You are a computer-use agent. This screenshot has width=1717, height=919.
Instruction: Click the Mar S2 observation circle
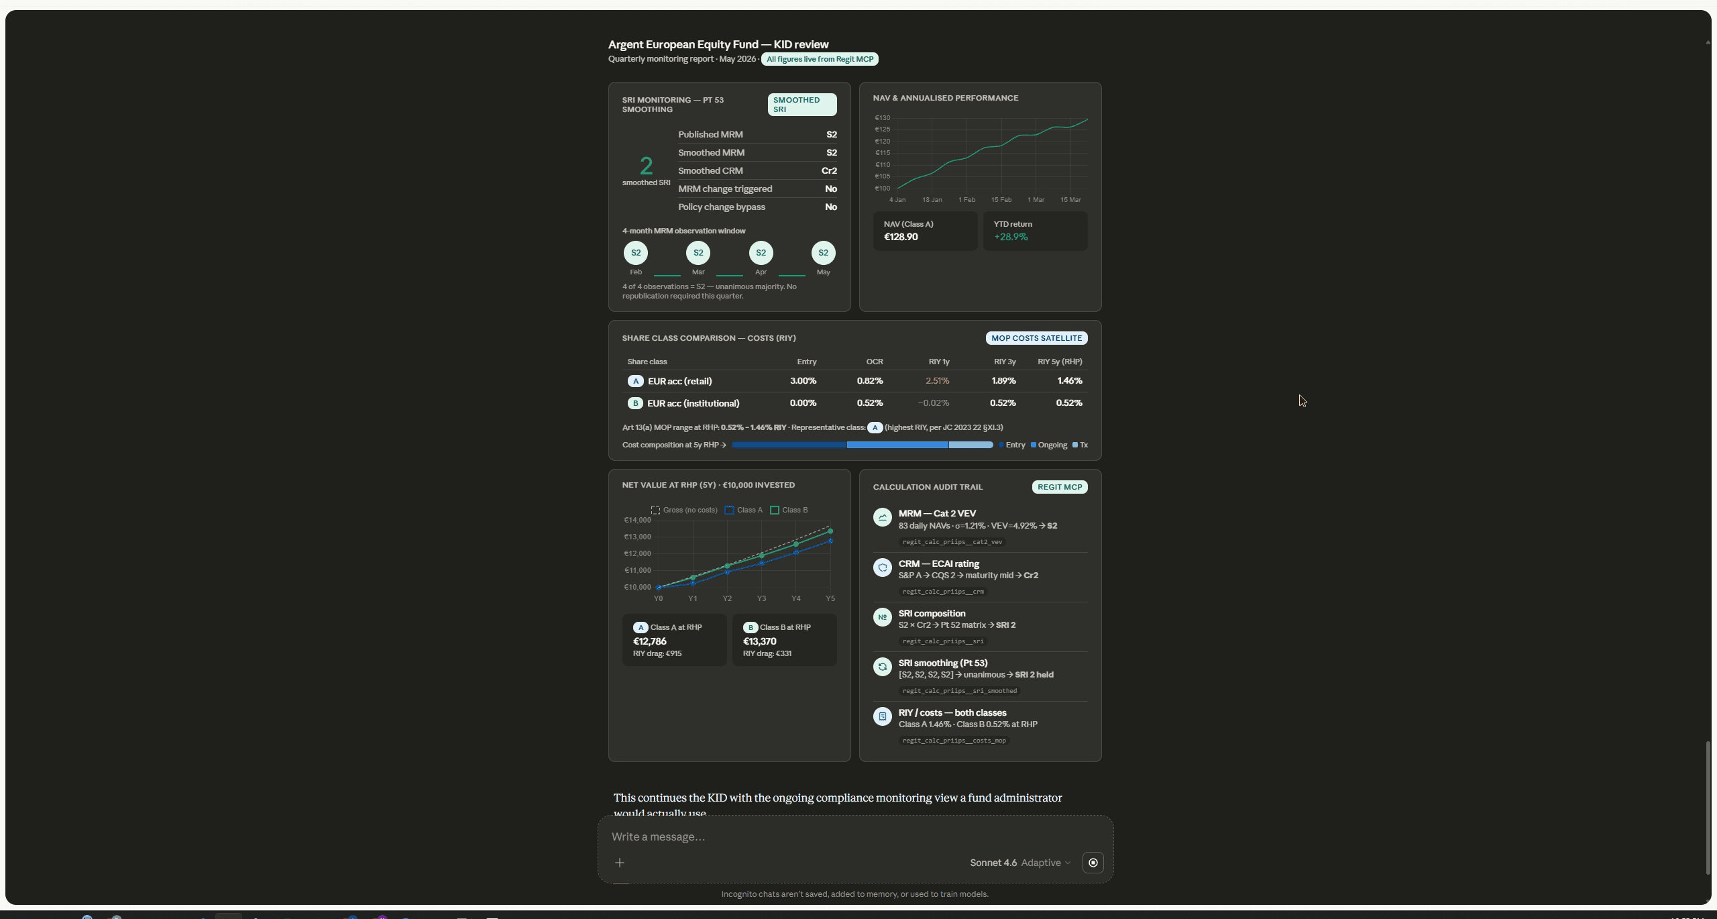[x=698, y=253]
